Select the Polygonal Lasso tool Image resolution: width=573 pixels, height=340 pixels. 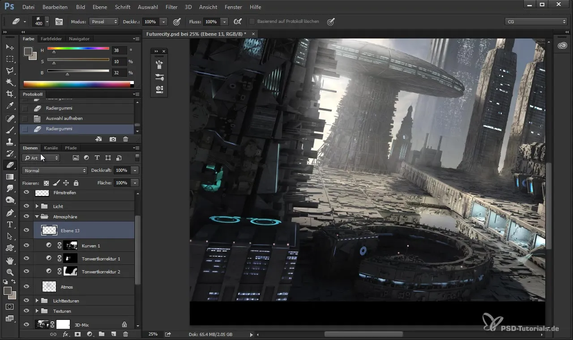(10, 71)
